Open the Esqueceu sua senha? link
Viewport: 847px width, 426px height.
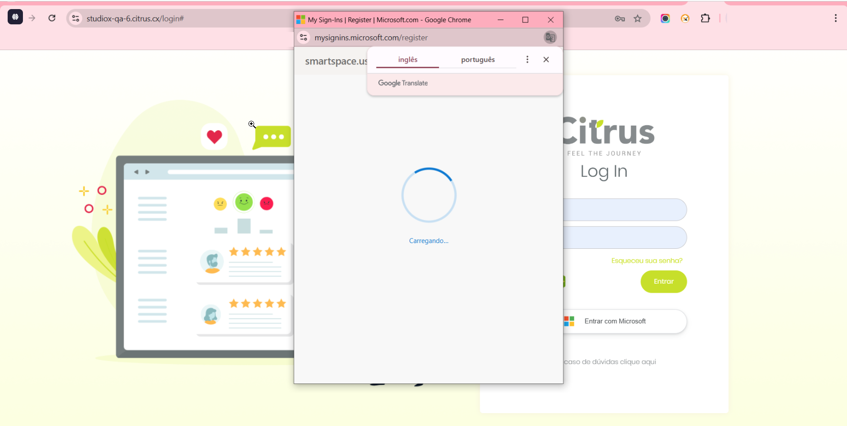click(x=646, y=261)
